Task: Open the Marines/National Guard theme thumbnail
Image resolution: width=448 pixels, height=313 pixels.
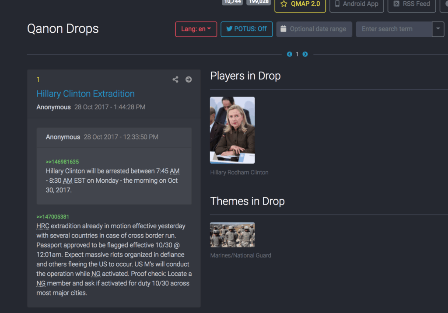Action: point(232,235)
